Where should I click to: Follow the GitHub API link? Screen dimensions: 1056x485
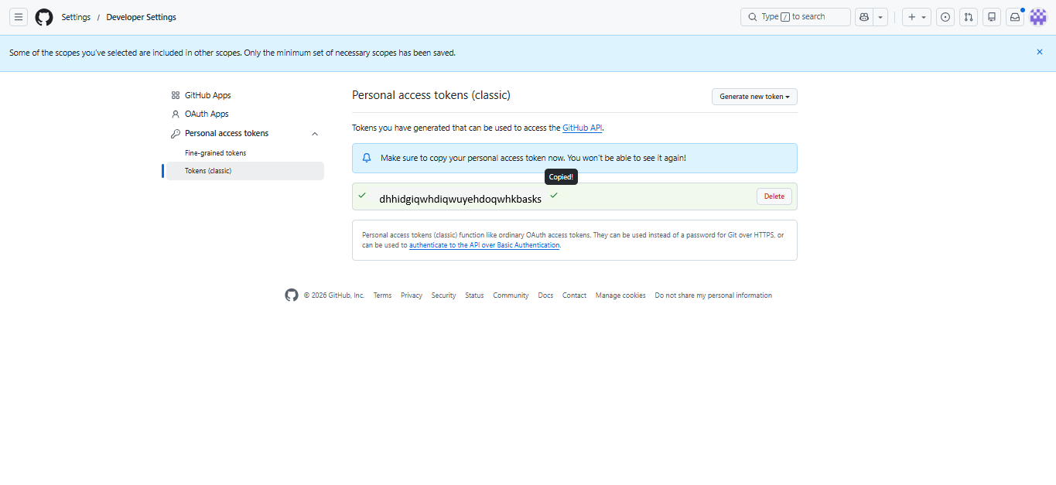582,128
